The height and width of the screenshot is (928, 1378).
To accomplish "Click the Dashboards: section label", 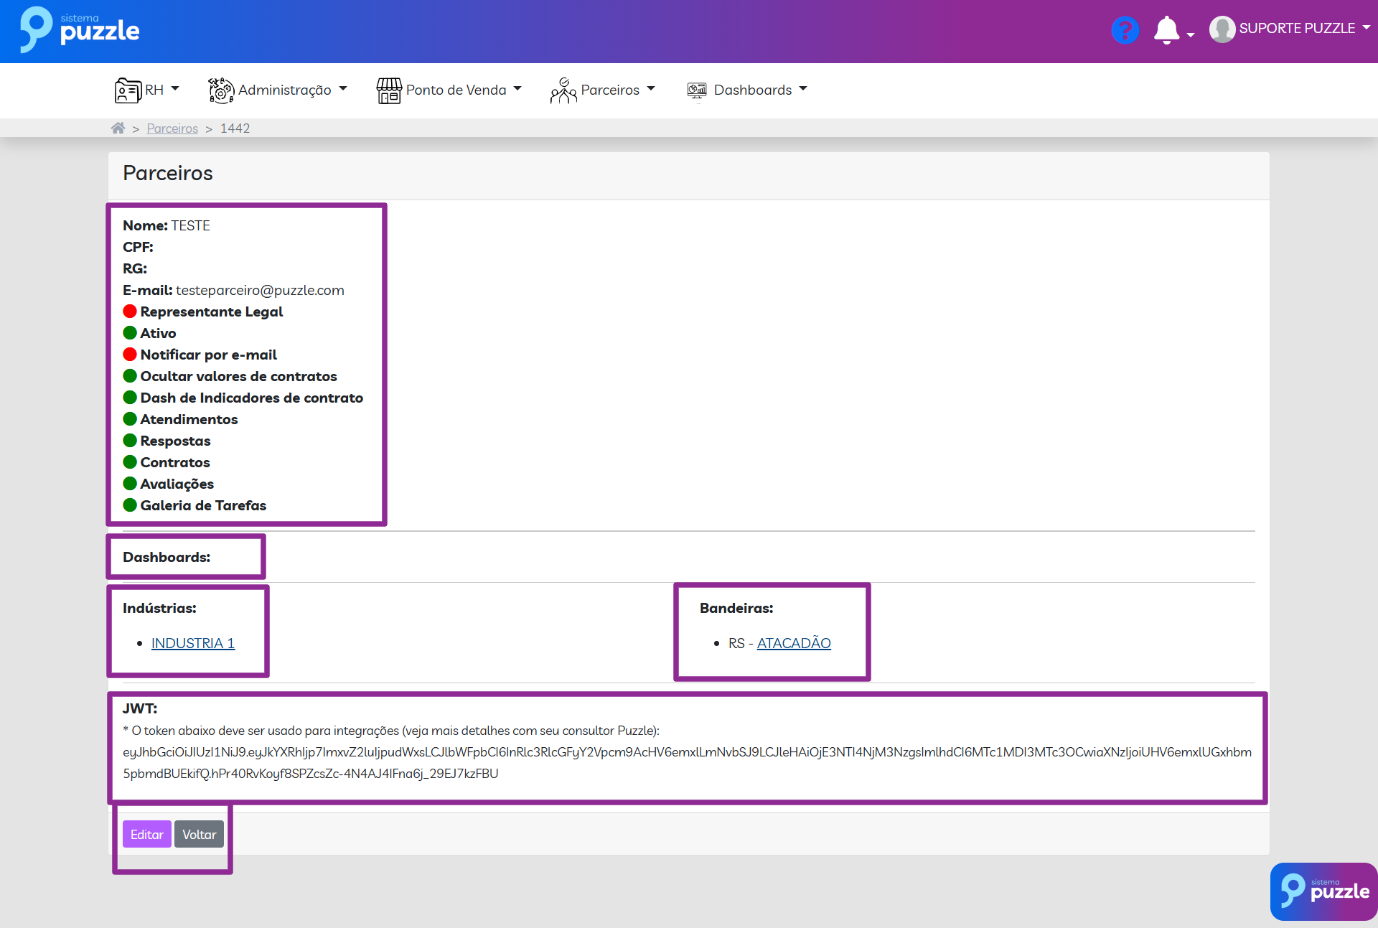I will [167, 557].
